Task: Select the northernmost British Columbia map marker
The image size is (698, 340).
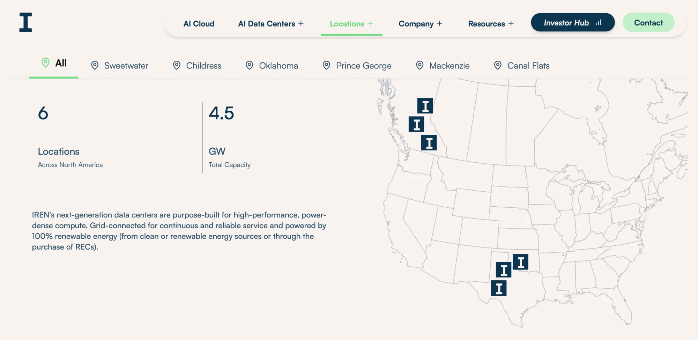Action: tap(425, 106)
